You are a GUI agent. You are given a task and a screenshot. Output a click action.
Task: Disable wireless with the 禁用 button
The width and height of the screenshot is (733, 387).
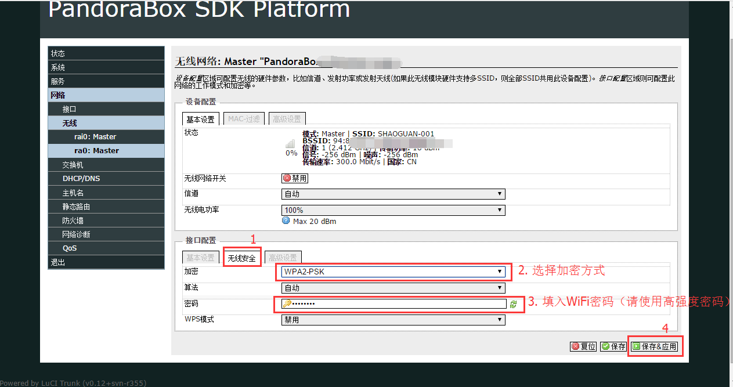coord(294,179)
